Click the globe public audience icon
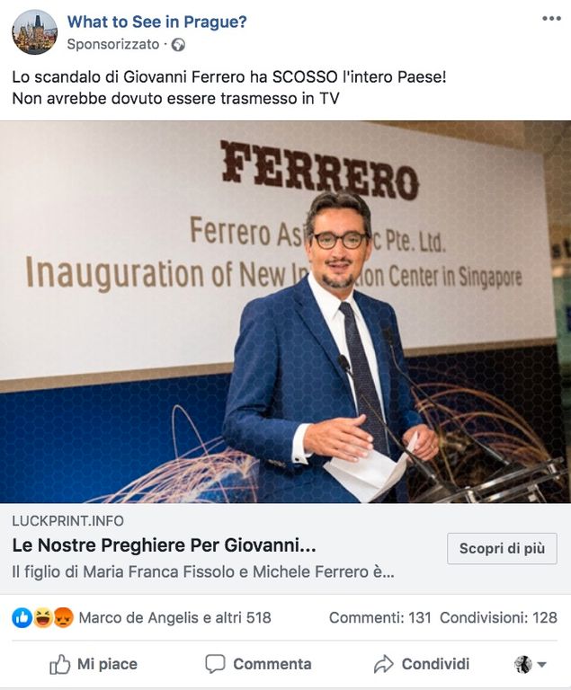 pyautogui.click(x=178, y=45)
